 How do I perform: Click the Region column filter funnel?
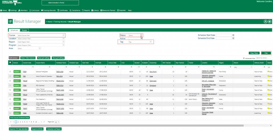coord(231,67)
